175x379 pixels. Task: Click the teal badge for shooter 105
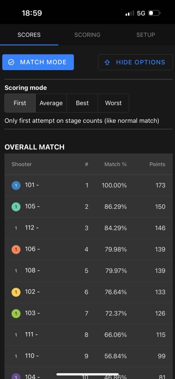(16, 207)
